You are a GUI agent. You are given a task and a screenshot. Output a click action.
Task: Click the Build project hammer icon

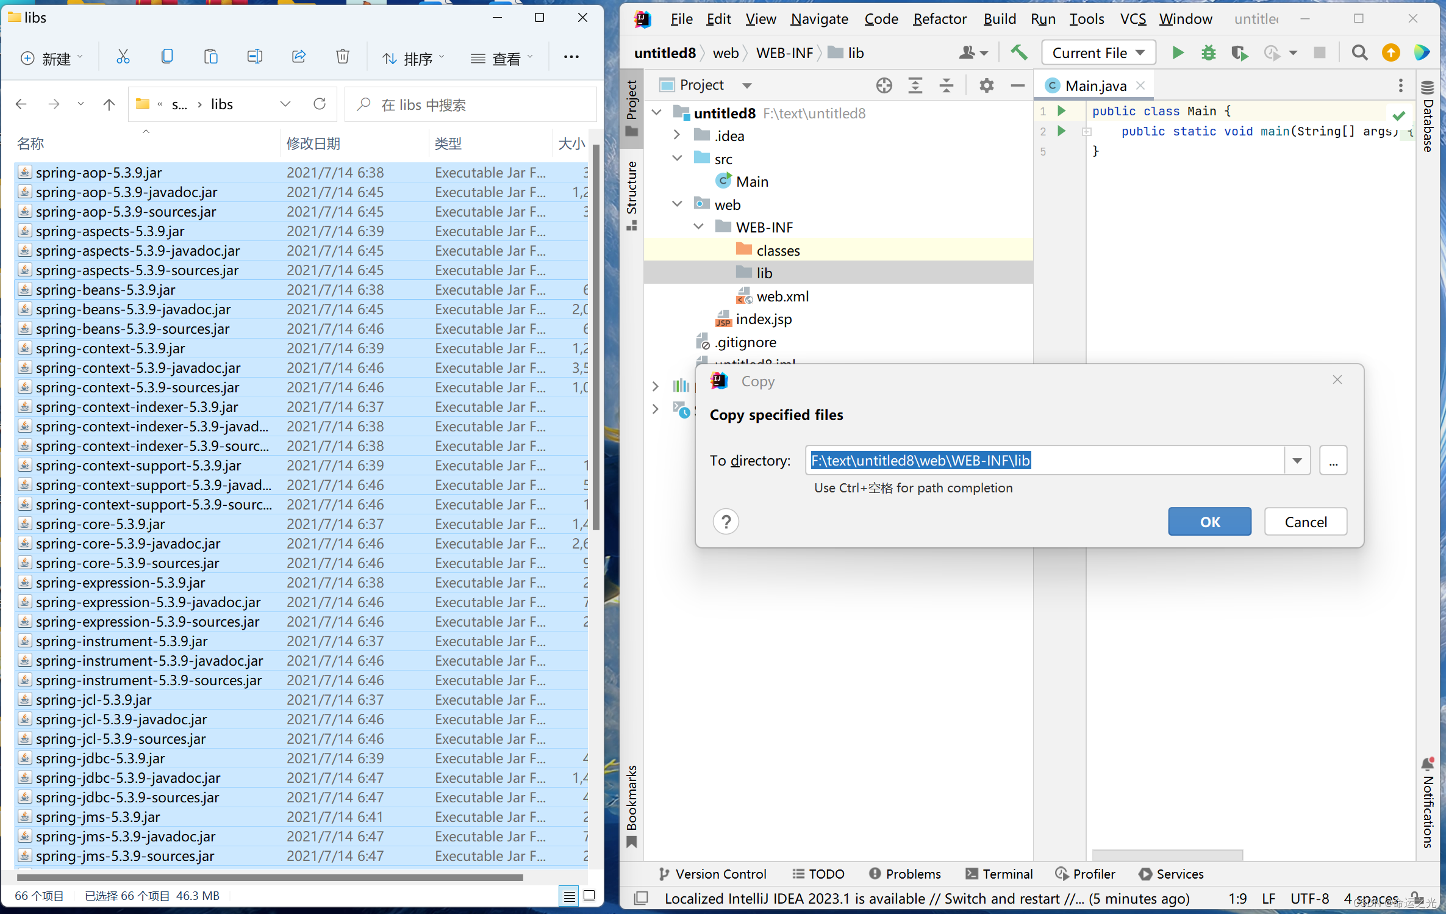coord(1019,53)
